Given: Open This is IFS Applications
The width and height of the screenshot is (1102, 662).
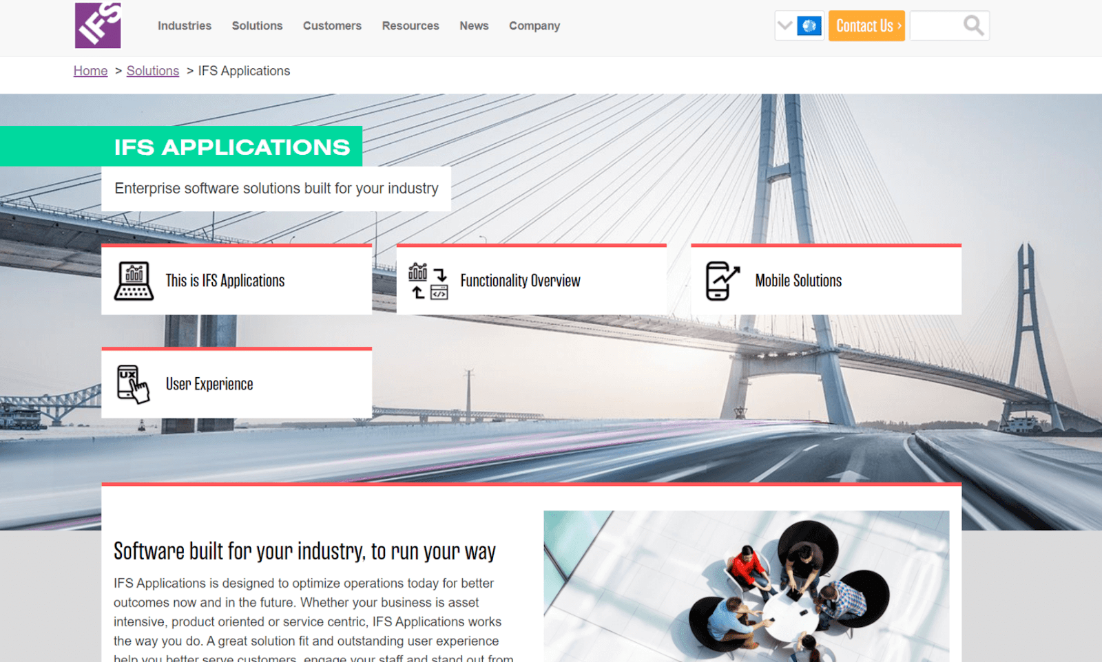Looking at the screenshot, I should click(x=237, y=279).
